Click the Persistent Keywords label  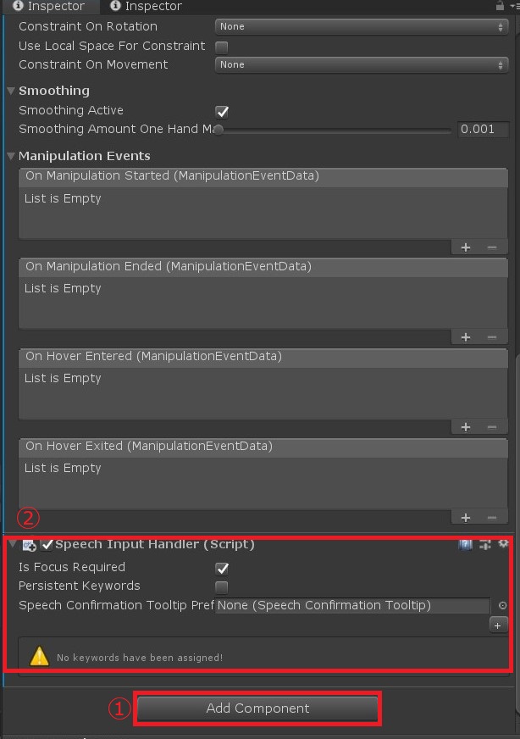[x=79, y=586]
